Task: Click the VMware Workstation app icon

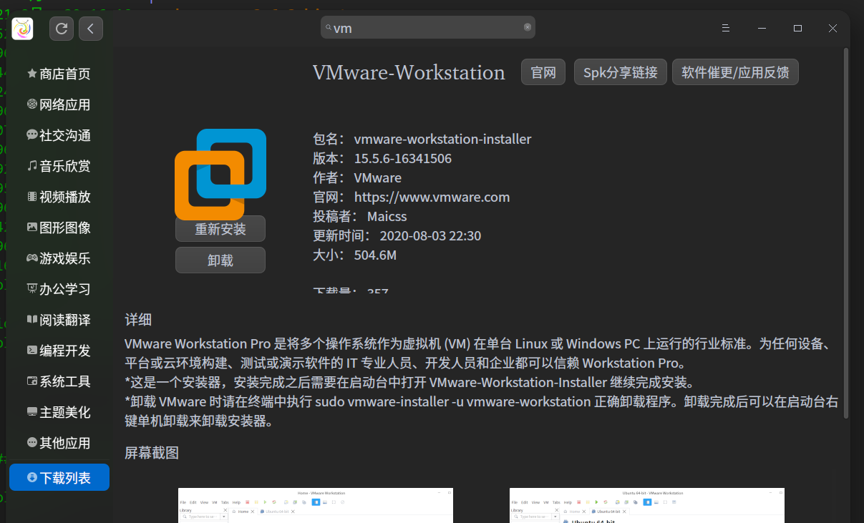Action: tap(220, 174)
